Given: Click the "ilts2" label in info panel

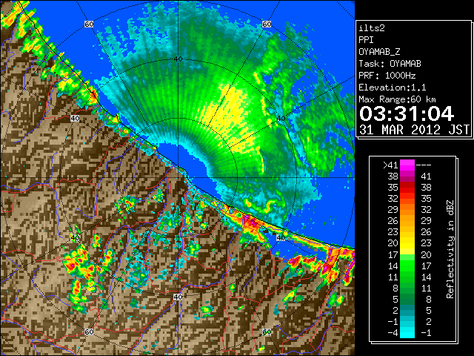Looking at the screenshot, I should (x=372, y=28).
